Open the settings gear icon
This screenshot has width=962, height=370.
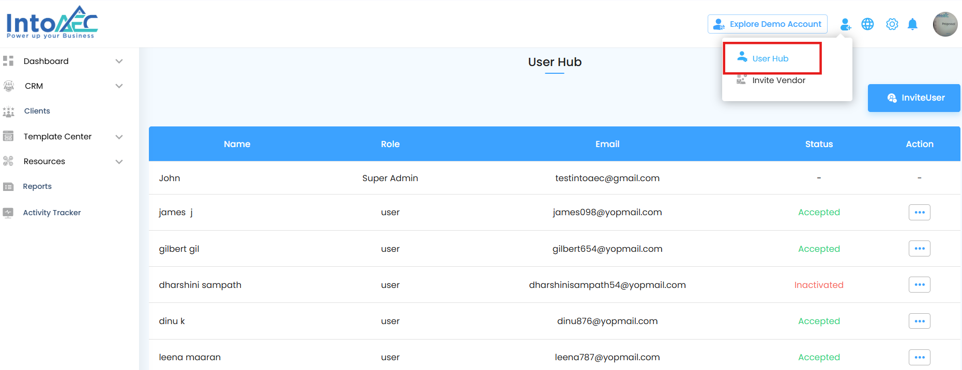(892, 24)
